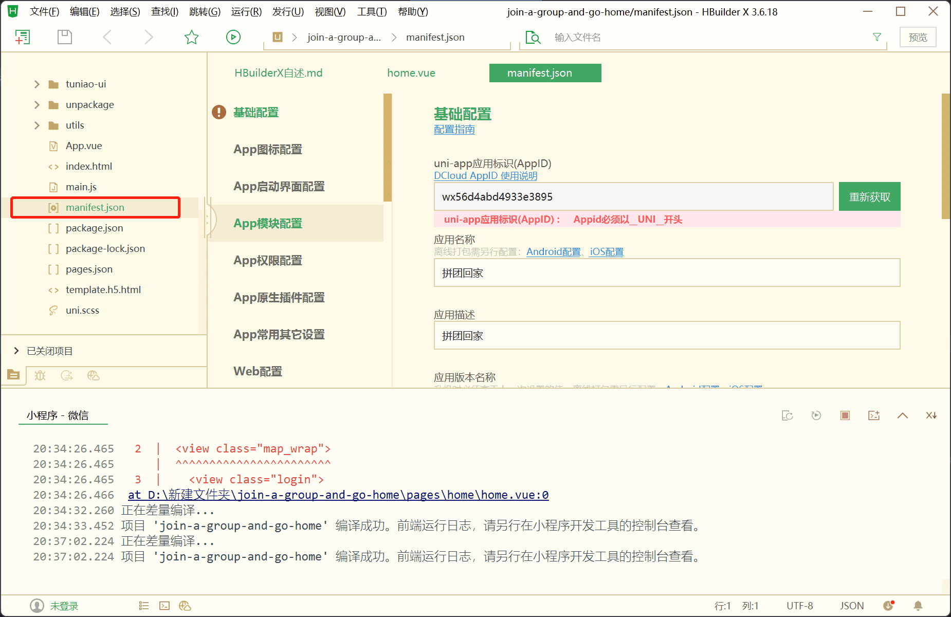Open the iOS配置 link

click(x=607, y=252)
